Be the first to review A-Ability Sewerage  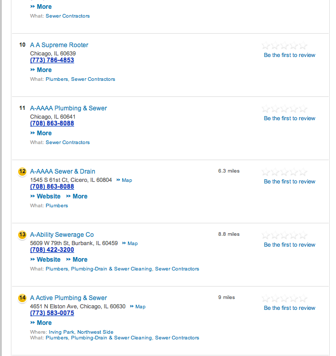(289, 245)
